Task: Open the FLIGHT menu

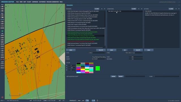Action: (x=29, y=2)
